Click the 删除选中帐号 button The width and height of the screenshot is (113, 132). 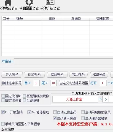12,83
